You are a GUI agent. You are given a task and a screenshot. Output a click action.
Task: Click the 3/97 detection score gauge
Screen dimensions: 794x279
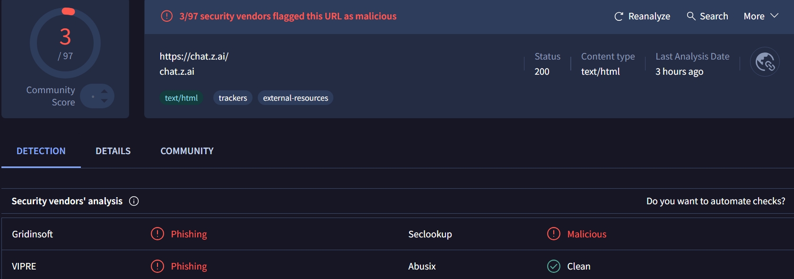pyautogui.click(x=65, y=43)
